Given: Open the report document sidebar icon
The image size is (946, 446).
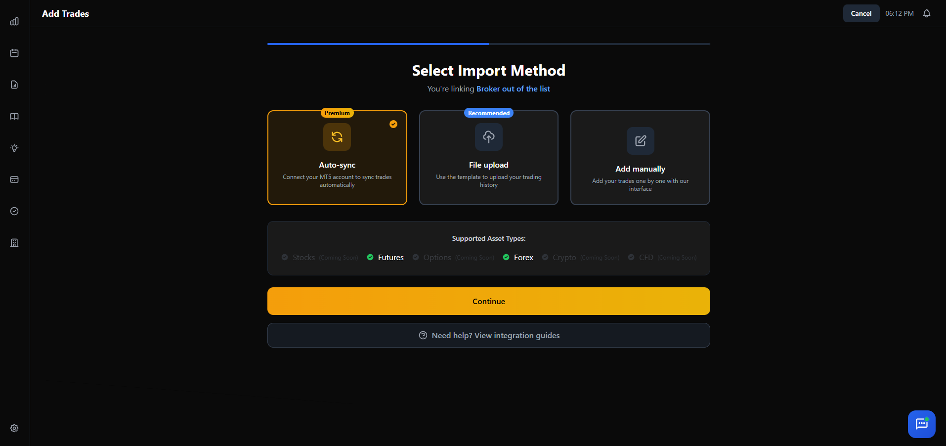Looking at the screenshot, I should coord(14,85).
